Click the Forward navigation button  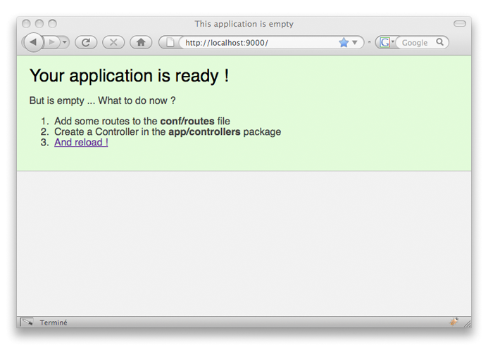52,42
